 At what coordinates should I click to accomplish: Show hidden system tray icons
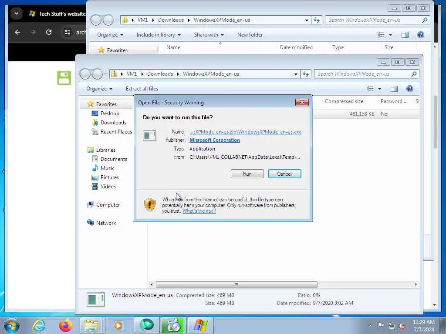pos(370,326)
